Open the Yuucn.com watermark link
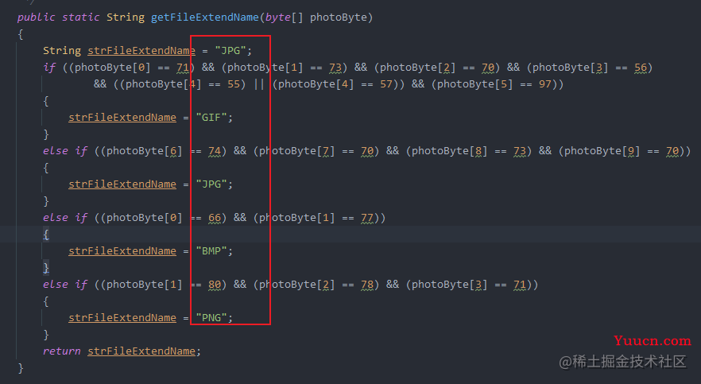The height and width of the screenshot is (384, 701). (656, 340)
